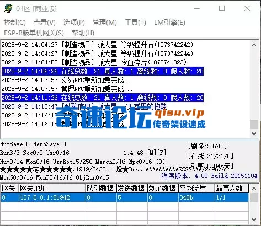Click log panel scroll down arrow
Screen dimensions: 261x226
[x=254, y=133]
